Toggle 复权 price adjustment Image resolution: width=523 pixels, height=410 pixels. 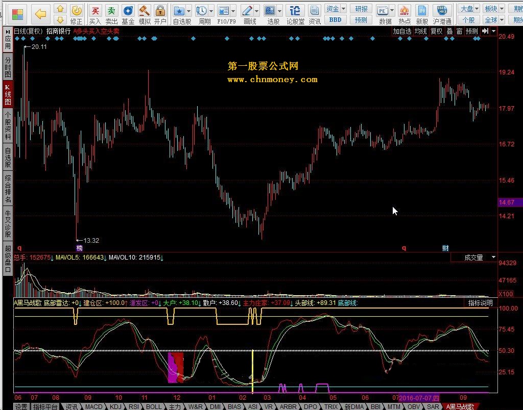[x=436, y=31]
